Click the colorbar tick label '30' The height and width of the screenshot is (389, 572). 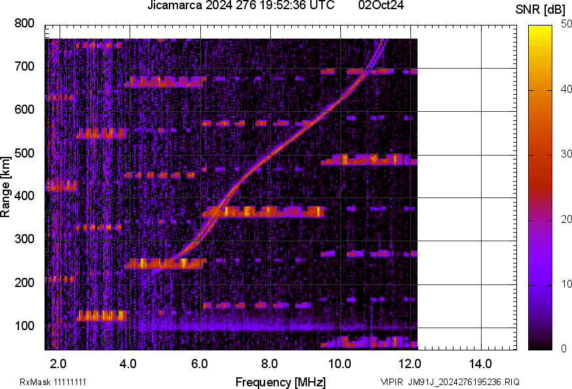point(565,154)
